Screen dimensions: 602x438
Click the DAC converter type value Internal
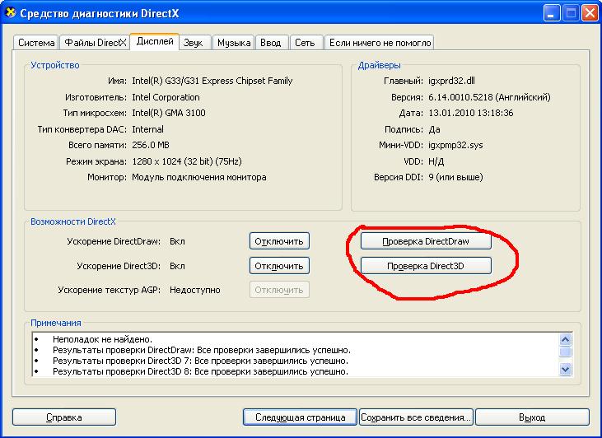pyautogui.click(x=147, y=129)
